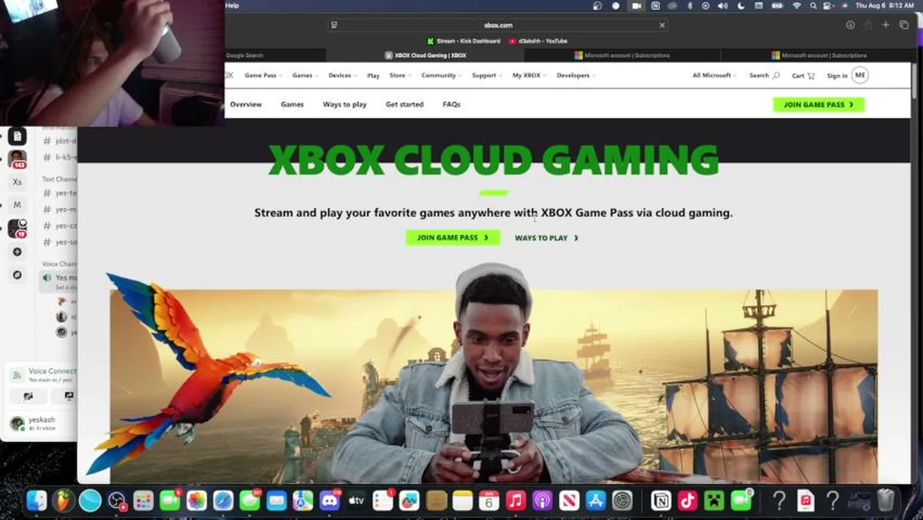The width and height of the screenshot is (923, 520).
Task: Select the Games sub-navigation tab
Action: (x=292, y=104)
